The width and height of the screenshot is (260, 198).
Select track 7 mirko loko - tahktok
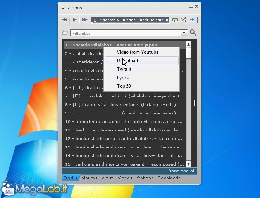pyautogui.click(x=124, y=96)
